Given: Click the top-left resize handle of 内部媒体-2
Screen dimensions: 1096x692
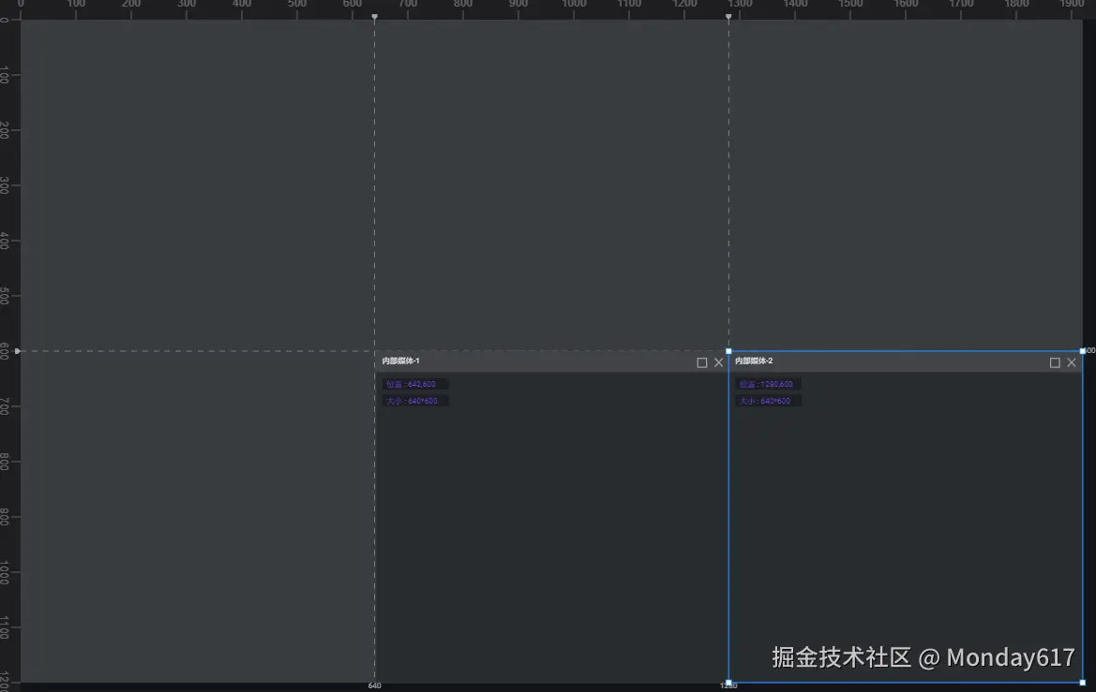Looking at the screenshot, I should click(728, 351).
